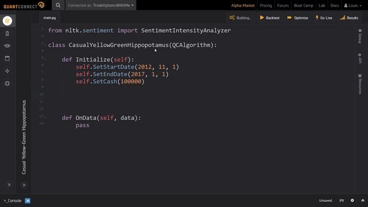Click the lifebuoy support icon in sidebar
Image resolution: width=368 pixels, height=207 pixels.
tap(7, 83)
